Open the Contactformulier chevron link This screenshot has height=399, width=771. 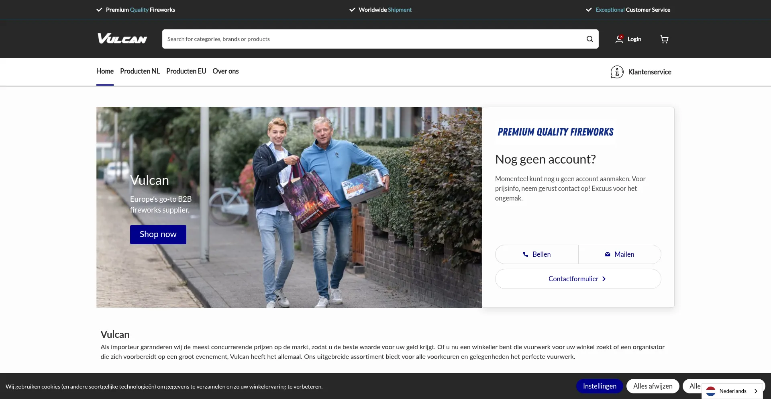604,279
